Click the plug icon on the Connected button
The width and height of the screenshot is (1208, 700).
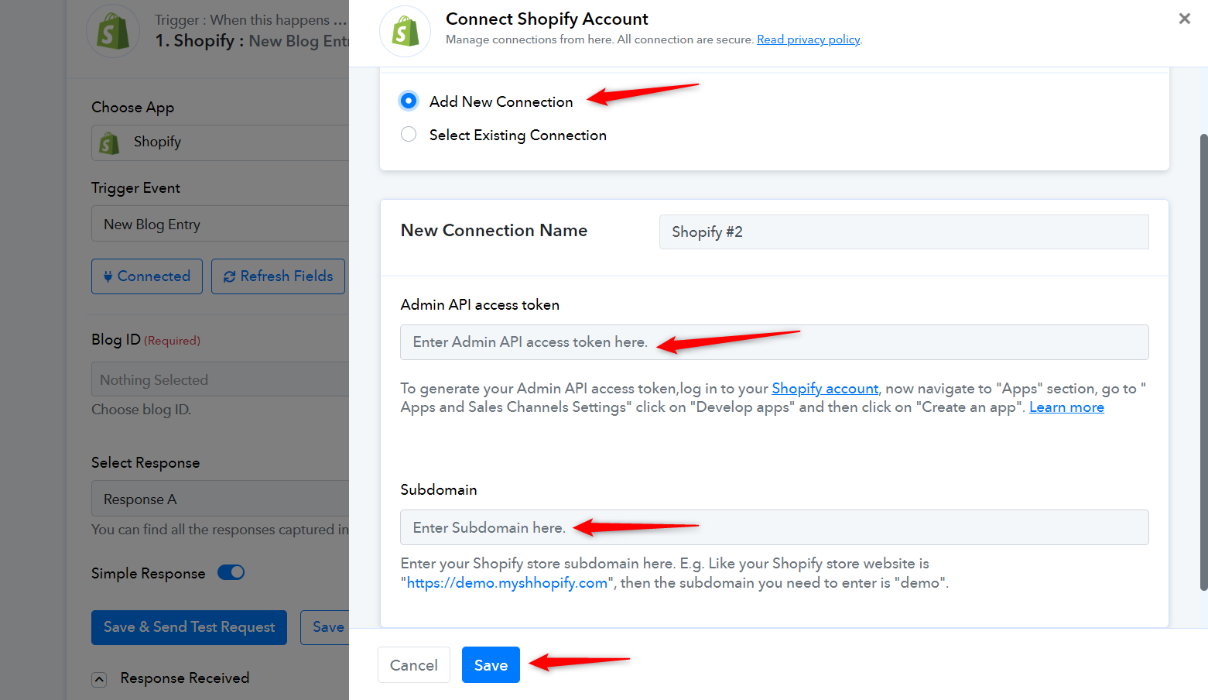108,276
